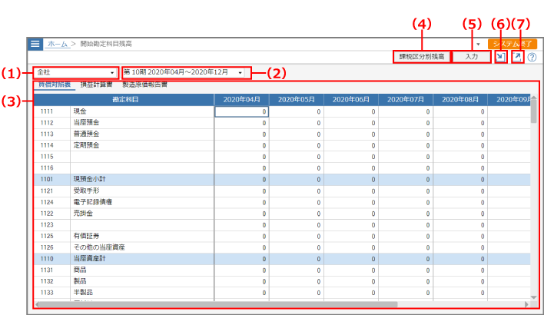This screenshot has height=315, width=544.
Task: Click the 現金 cell for 2020年04月
Action: click(x=240, y=111)
